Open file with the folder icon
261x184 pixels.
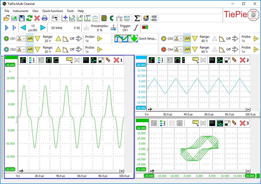6,18
